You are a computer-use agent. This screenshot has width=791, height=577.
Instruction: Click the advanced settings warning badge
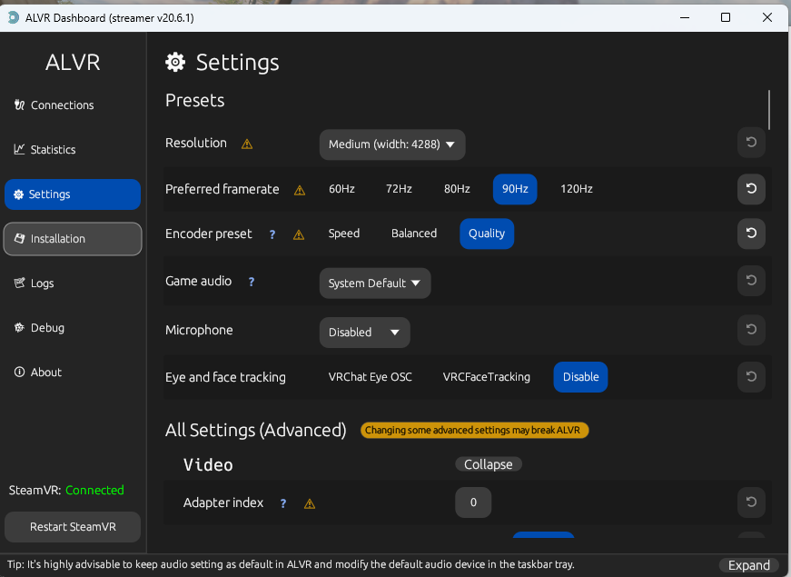tap(474, 430)
